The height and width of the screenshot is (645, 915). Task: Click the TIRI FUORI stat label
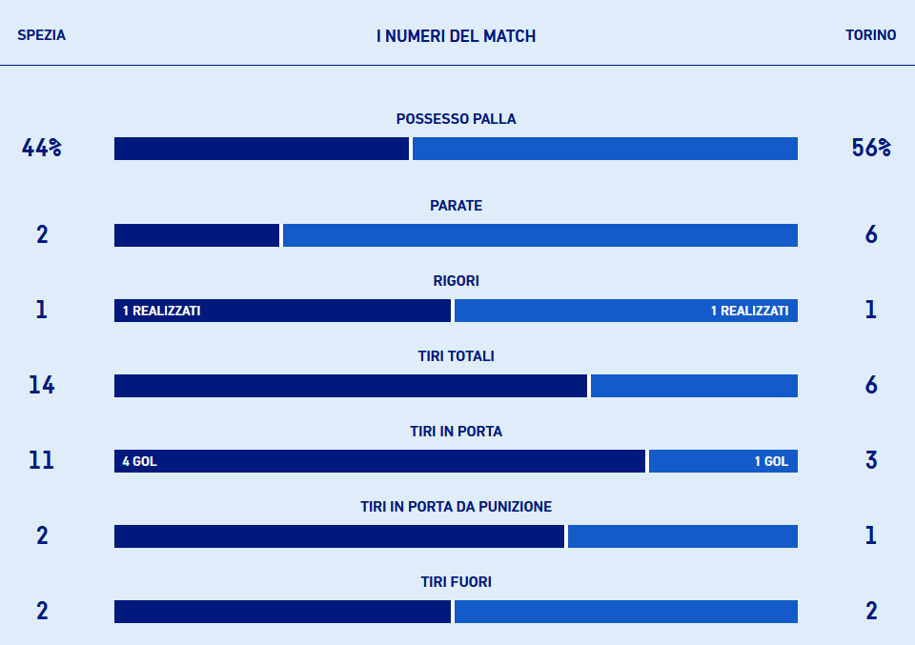coord(456,582)
